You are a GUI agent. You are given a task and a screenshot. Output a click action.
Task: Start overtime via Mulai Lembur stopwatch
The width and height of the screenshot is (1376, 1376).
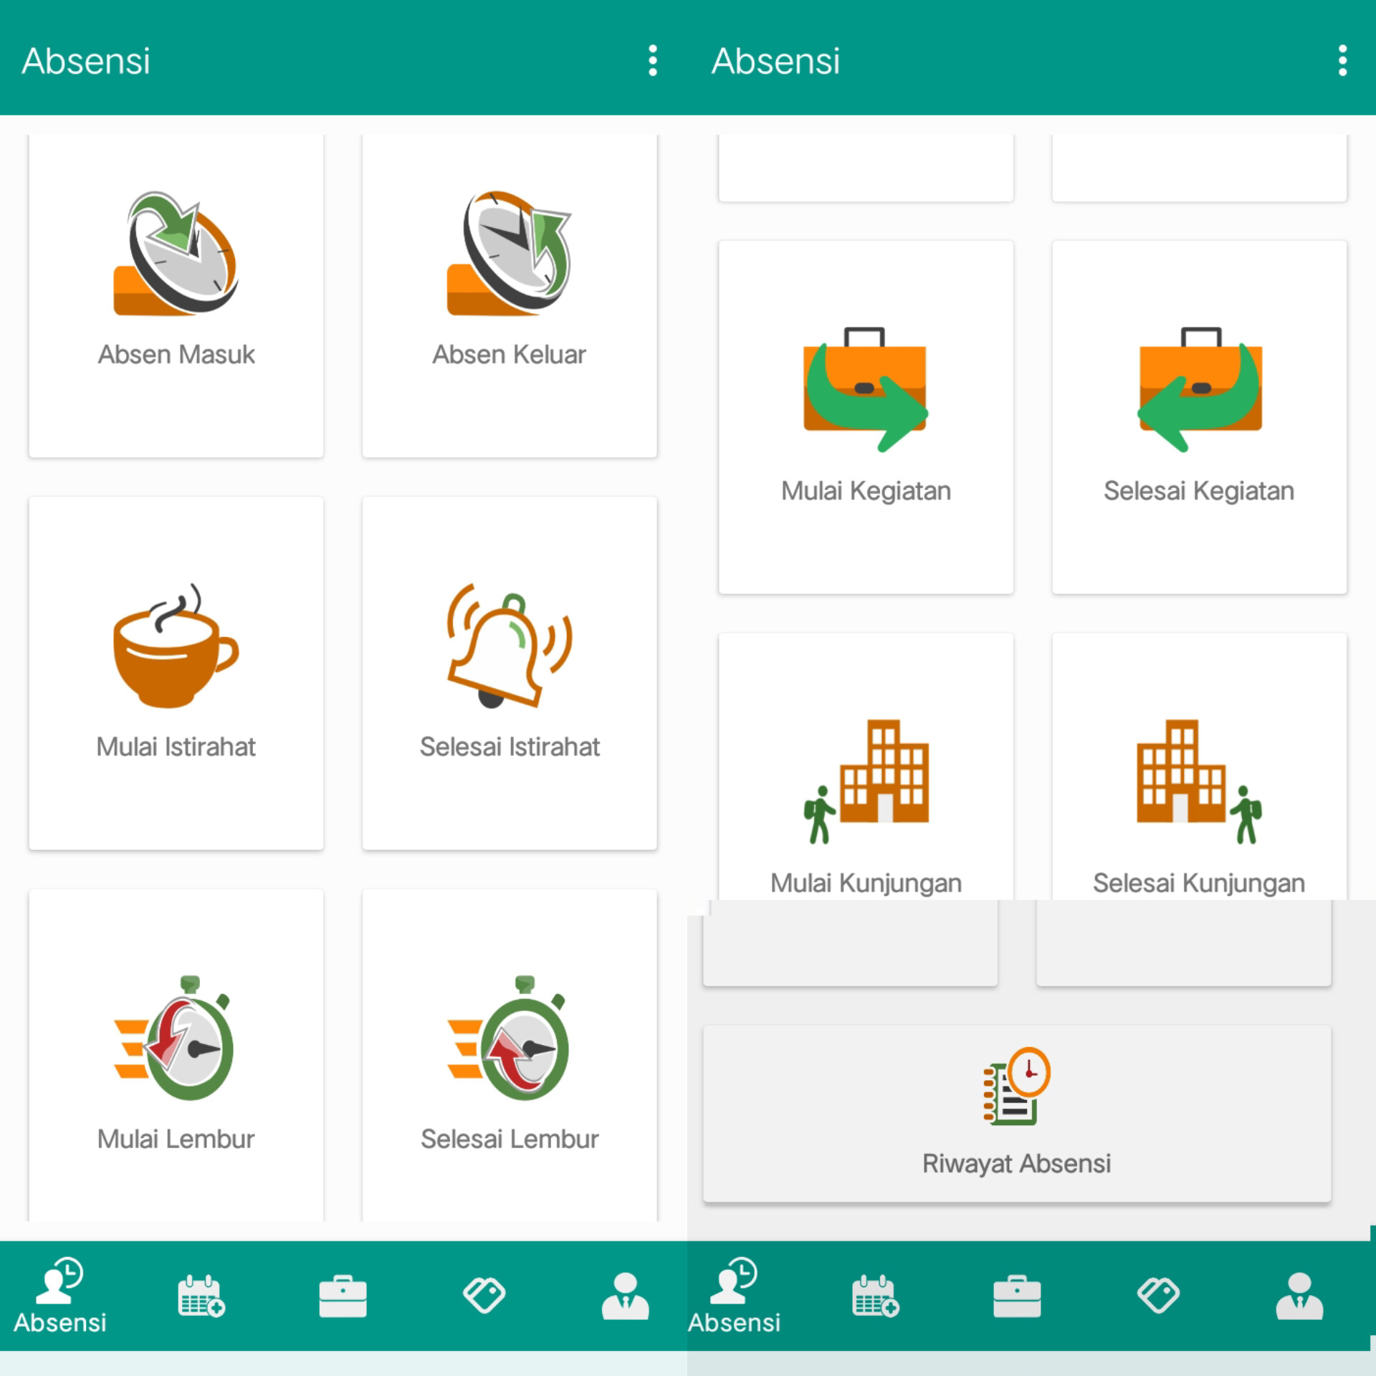click(176, 1039)
